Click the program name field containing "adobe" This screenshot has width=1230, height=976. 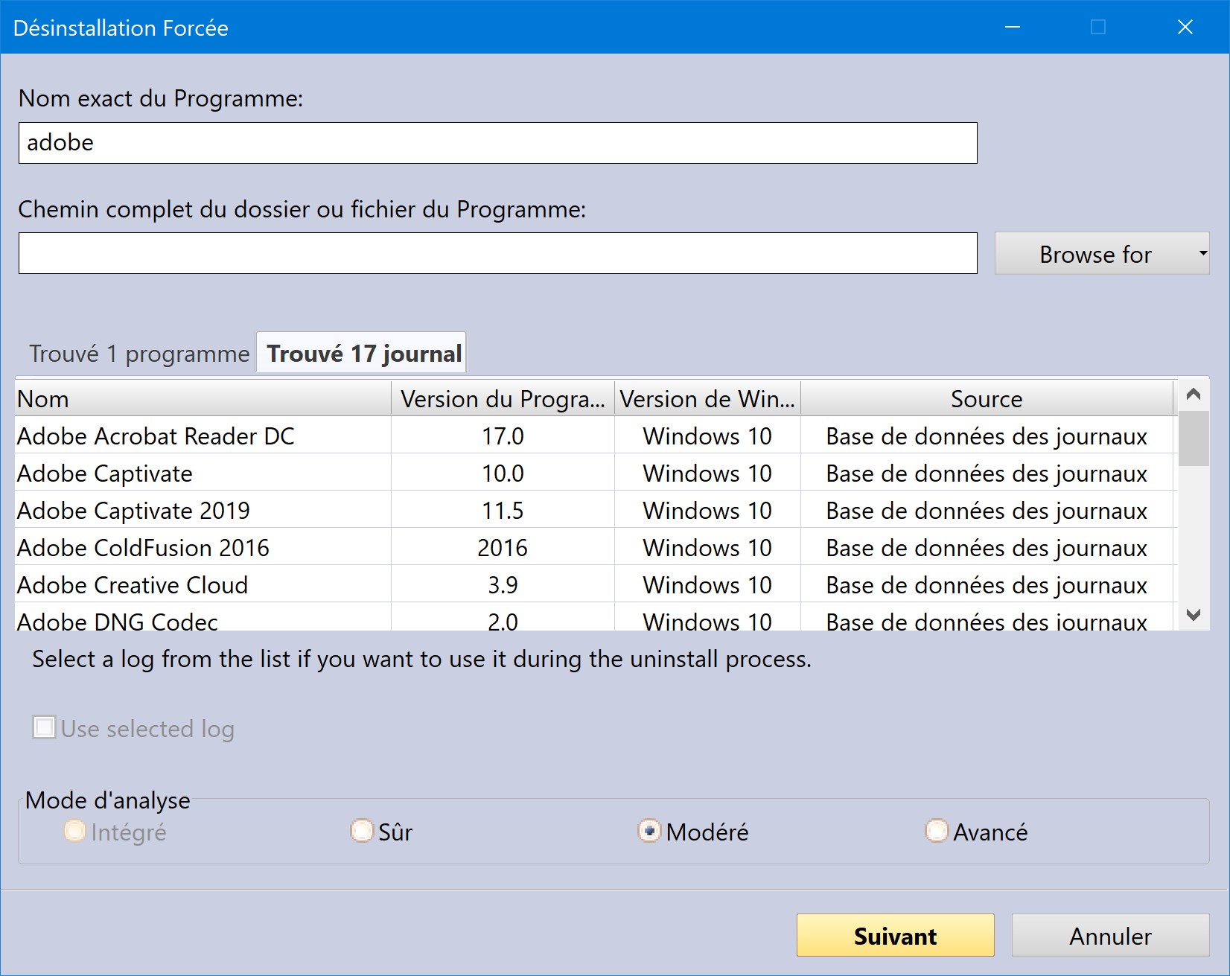(x=497, y=143)
